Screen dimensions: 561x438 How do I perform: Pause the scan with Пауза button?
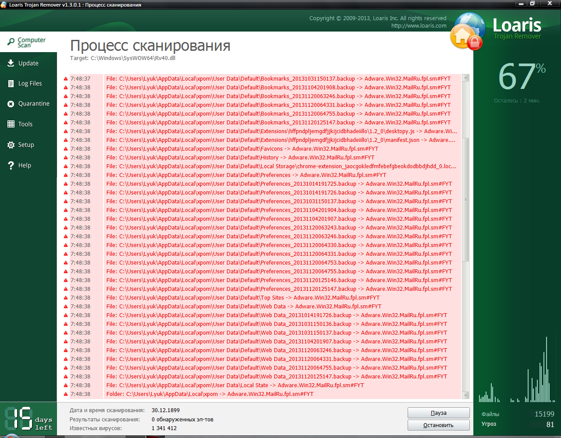pyautogui.click(x=438, y=413)
